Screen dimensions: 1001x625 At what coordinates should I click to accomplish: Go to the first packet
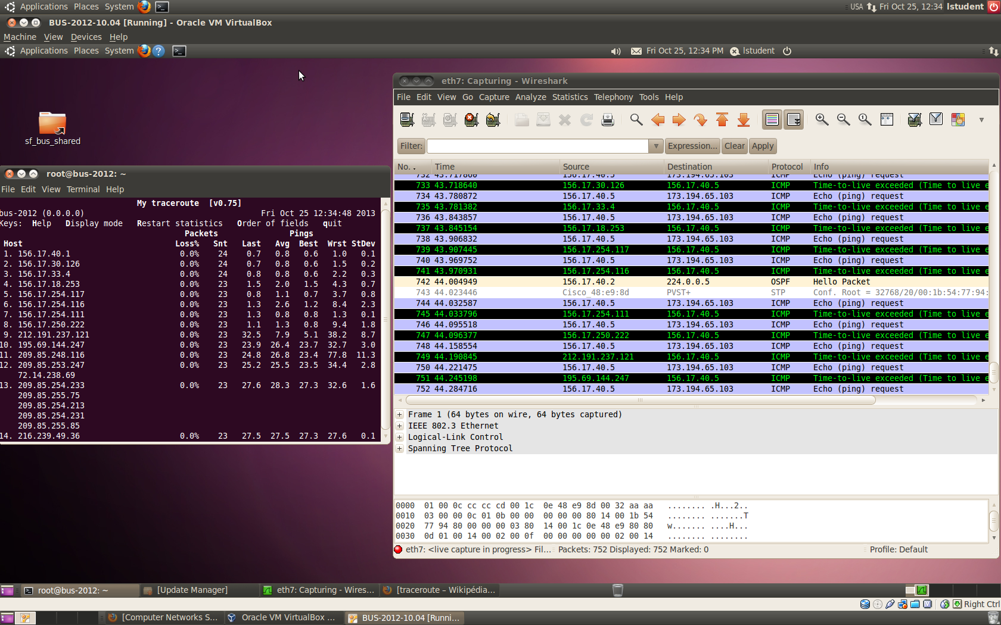point(722,120)
